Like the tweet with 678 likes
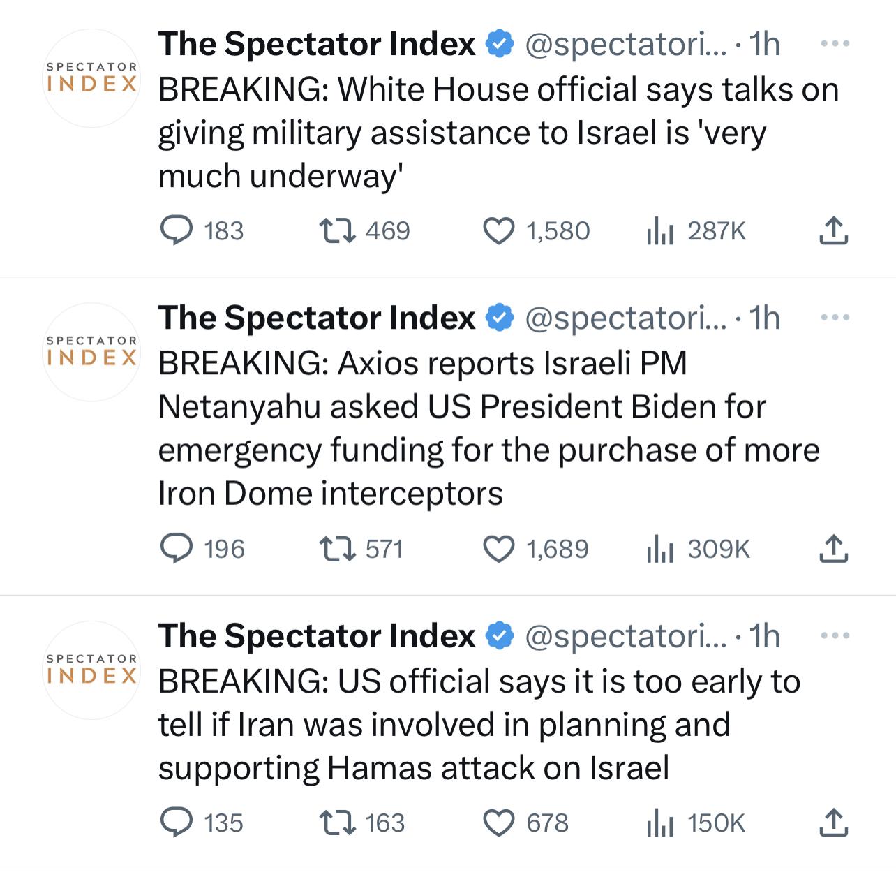The height and width of the screenshot is (877, 896). 499,823
